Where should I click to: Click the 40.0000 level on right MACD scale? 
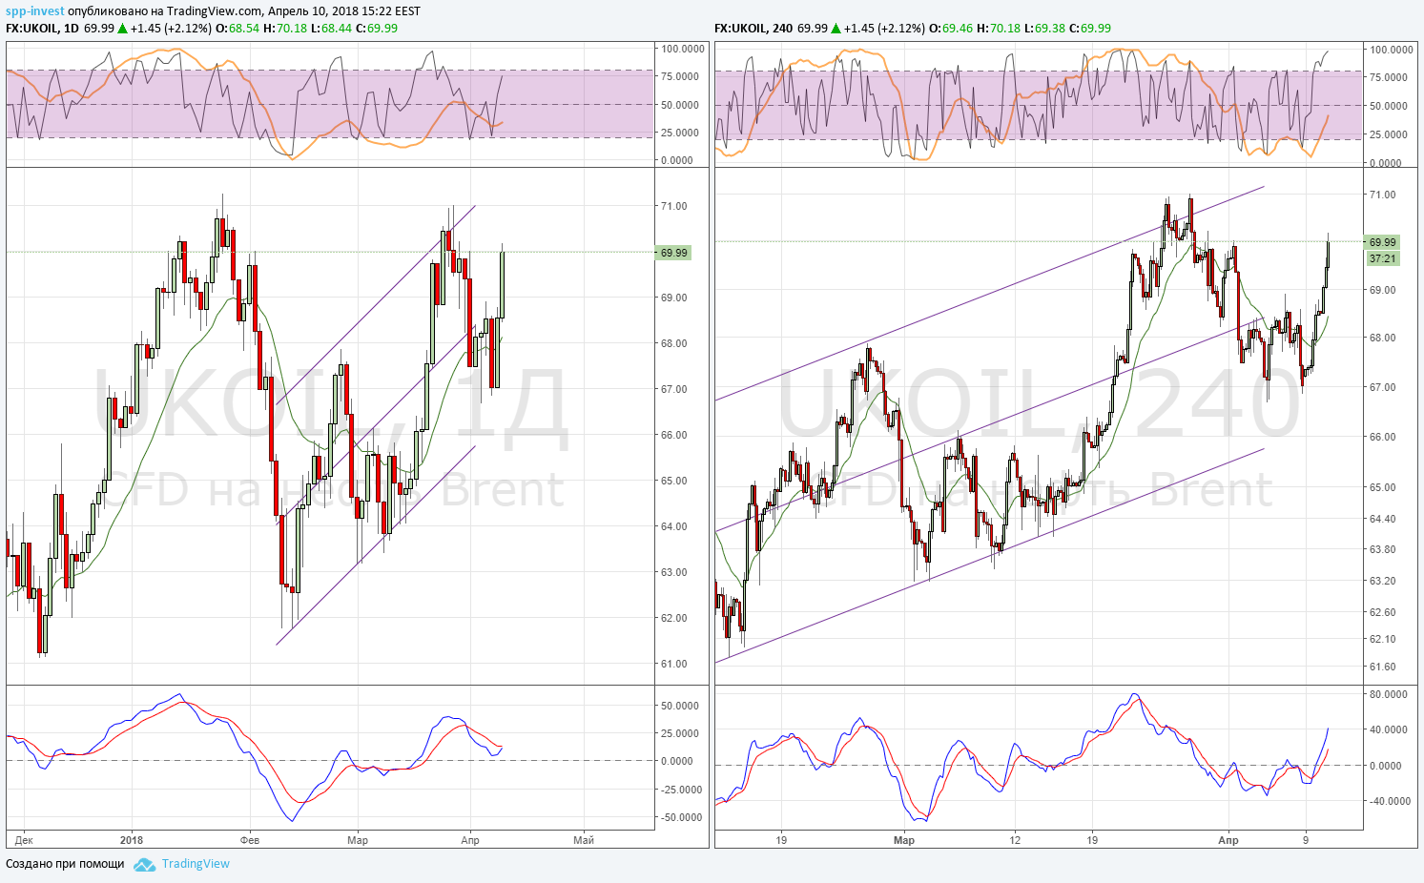(x=1389, y=729)
